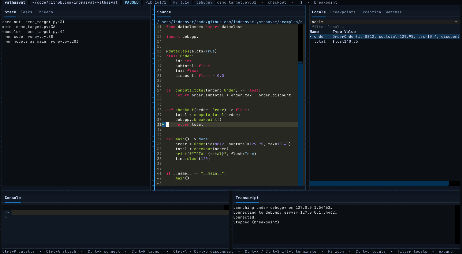Click Ctrl+A attach in the footer
The width and height of the screenshot is (462, 254).
coord(61,251)
